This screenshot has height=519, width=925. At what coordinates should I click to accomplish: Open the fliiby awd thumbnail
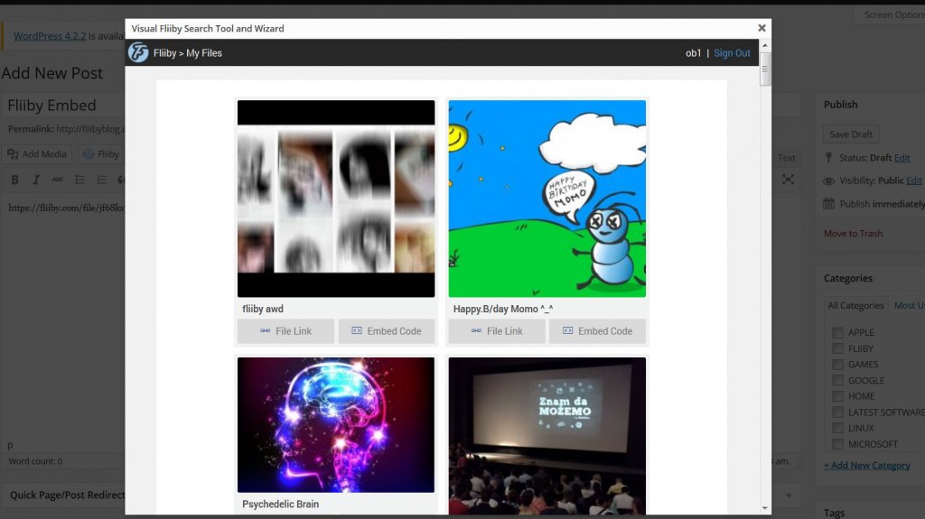[x=336, y=199]
